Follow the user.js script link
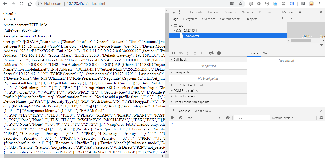The image size is (325, 160). (28, 36)
